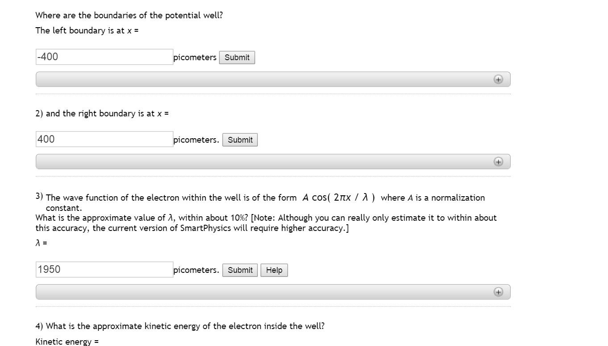Click the 'The left boundary is at x =' text
Viewport: 608px width, 346px height.
tap(87, 31)
